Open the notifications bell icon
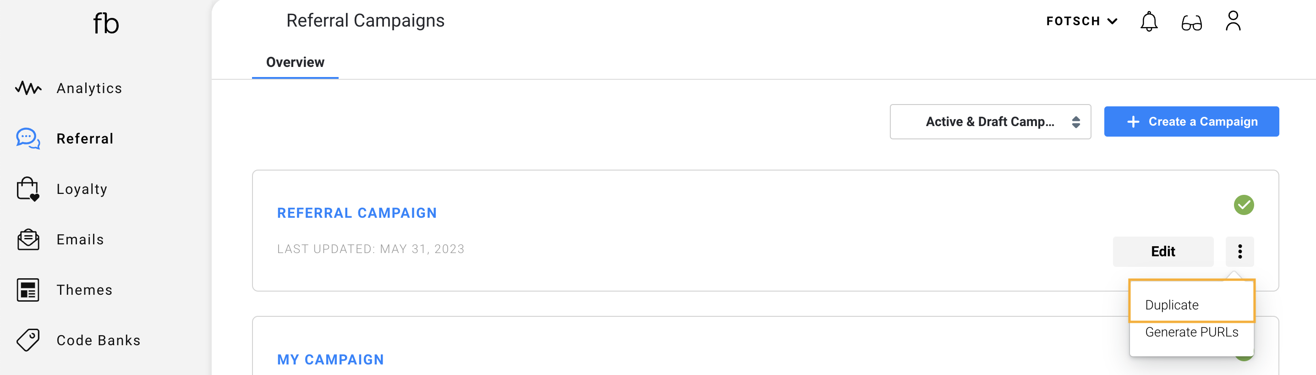Image resolution: width=1316 pixels, height=375 pixels. tap(1149, 22)
